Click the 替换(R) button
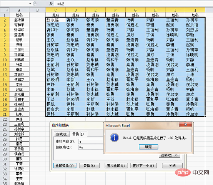213x185 pixels. click(x=89, y=165)
